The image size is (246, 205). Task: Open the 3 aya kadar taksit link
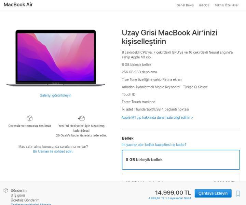170,198
